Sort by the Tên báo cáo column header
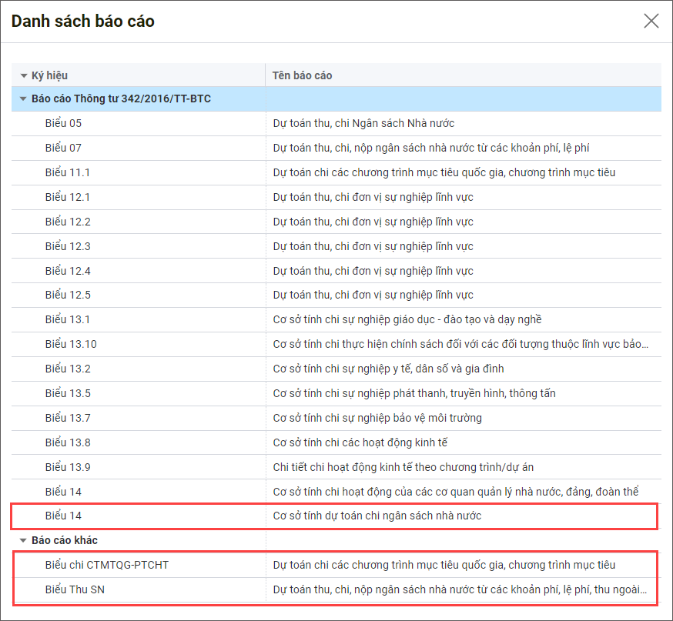Image resolution: width=673 pixels, height=621 pixels. pos(302,75)
